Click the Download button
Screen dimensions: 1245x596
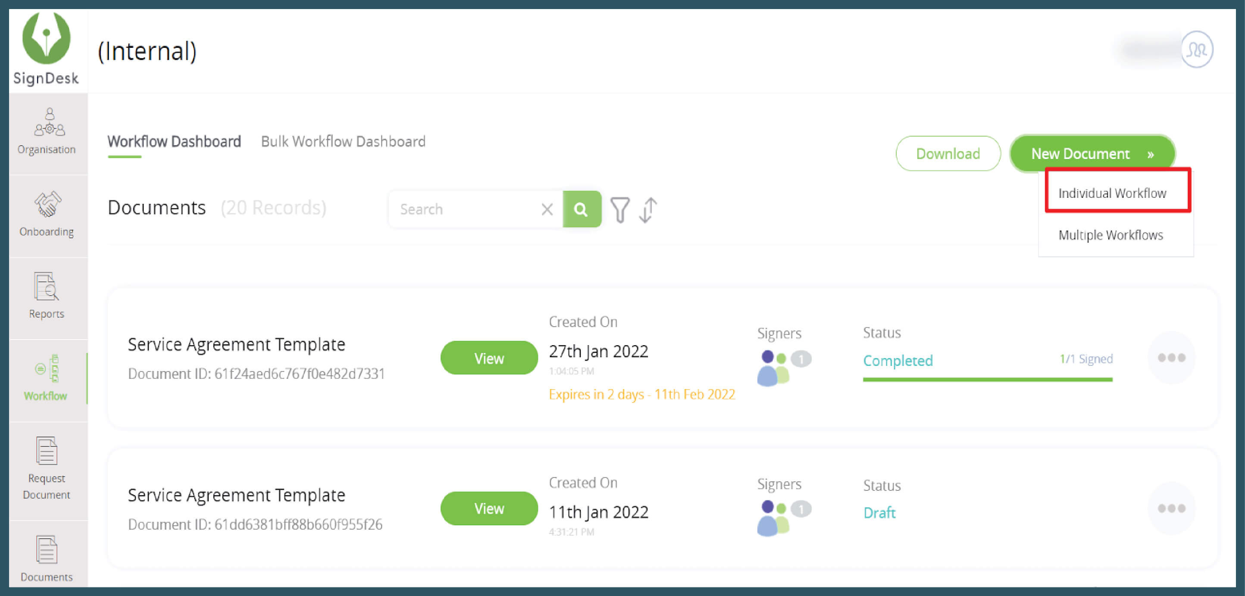point(947,153)
